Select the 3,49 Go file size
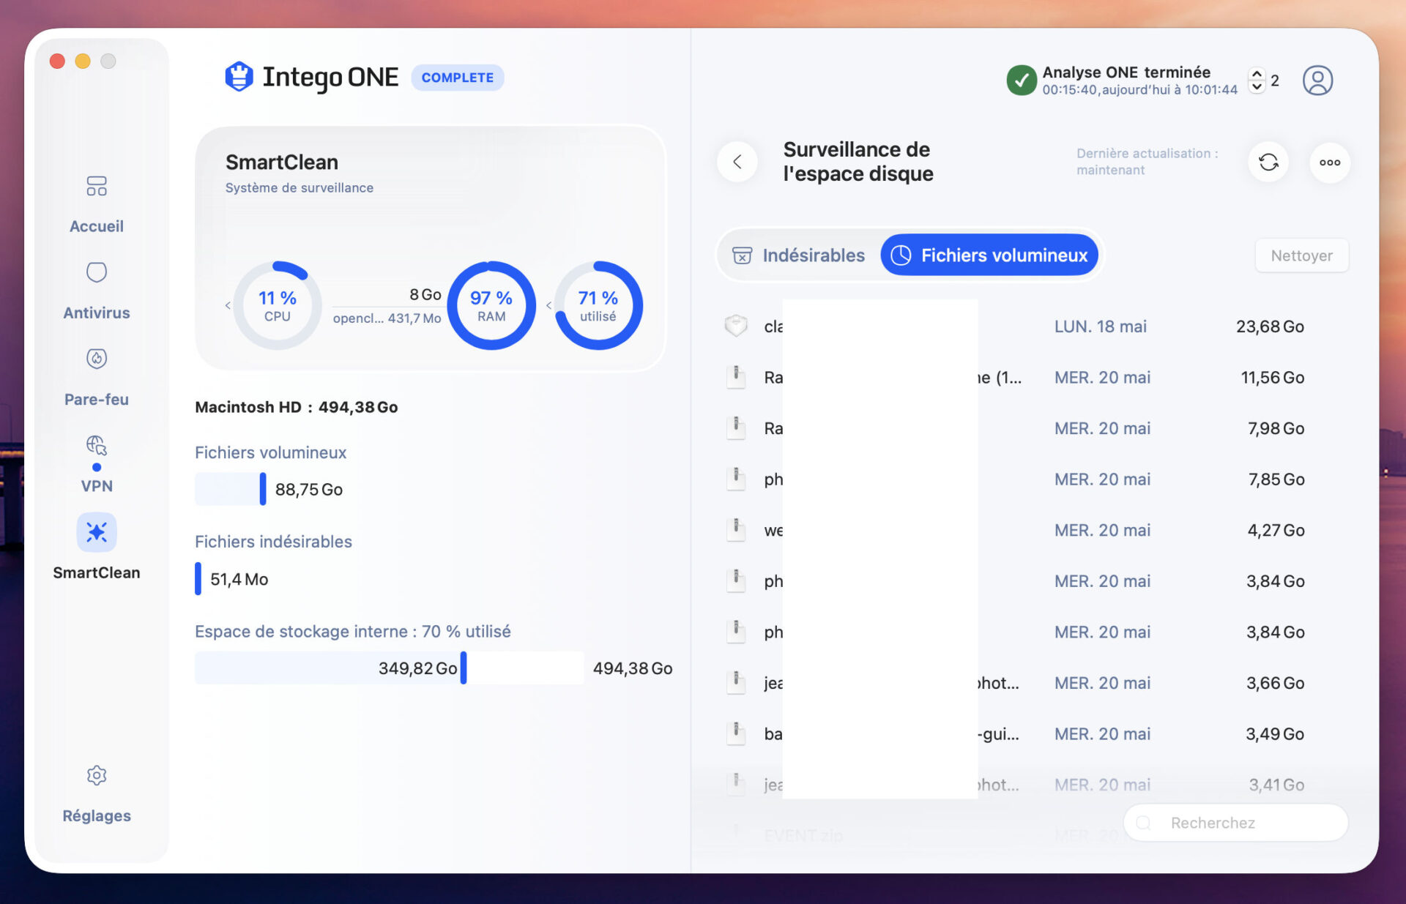This screenshot has width=1406, height=904. coord(1275,733)
